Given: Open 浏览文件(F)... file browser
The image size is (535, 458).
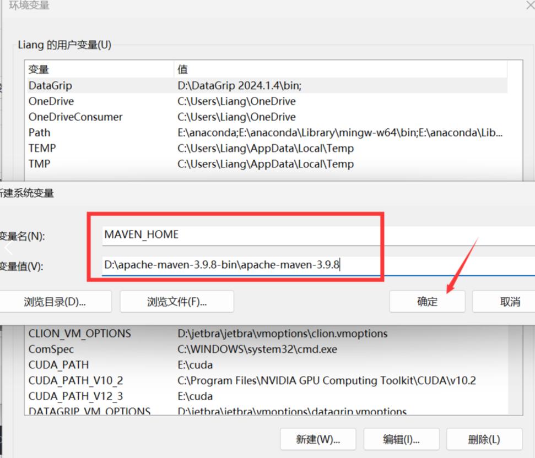Looking at the screenshot, I should pos(177,302).
